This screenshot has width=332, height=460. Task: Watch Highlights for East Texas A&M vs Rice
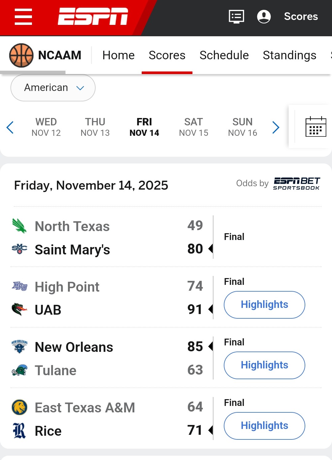point(264,426)
